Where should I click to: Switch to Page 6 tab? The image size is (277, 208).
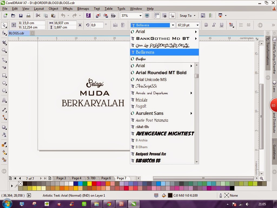(106, 178)
